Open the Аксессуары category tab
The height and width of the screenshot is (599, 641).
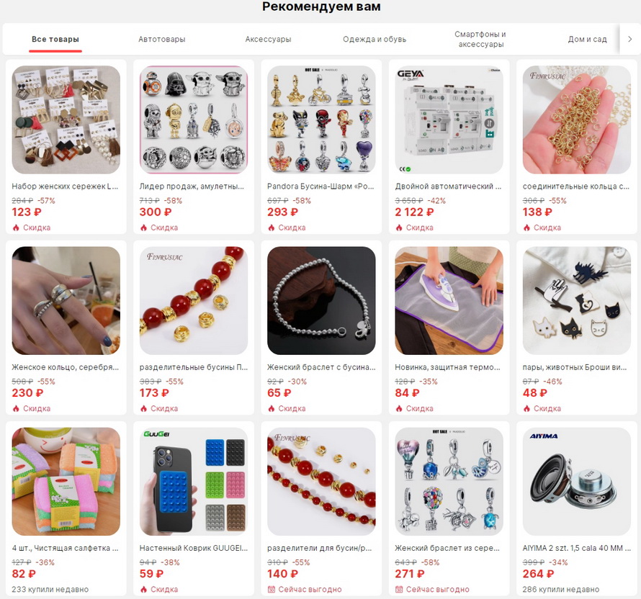[268, 39]
